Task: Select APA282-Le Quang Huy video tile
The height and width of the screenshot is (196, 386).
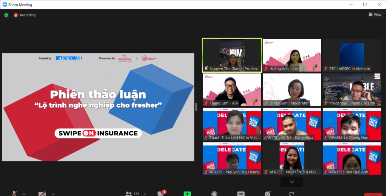Action: point(352,124)
